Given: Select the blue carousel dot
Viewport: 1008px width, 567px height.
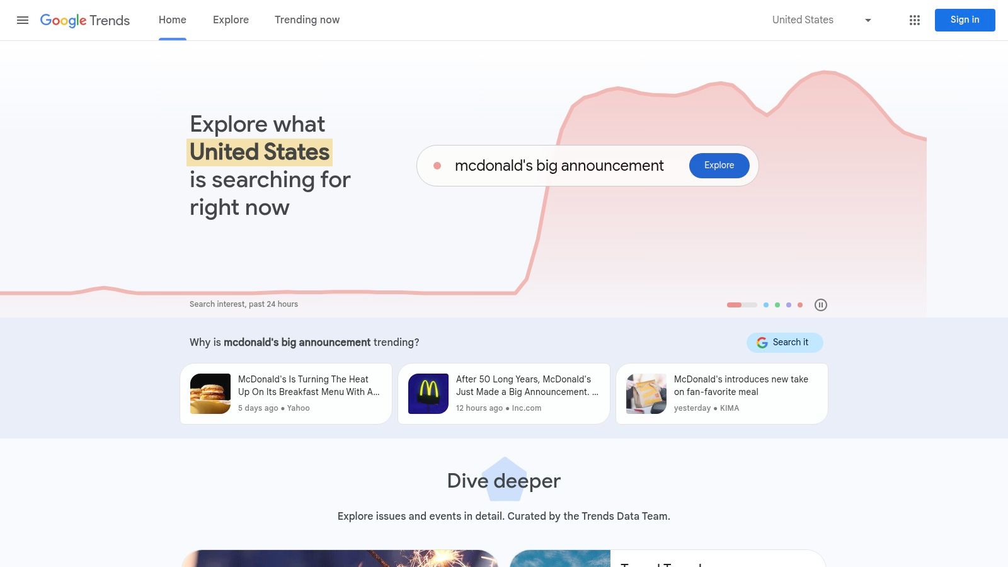Looking at the screenshot, I should 766,305.
